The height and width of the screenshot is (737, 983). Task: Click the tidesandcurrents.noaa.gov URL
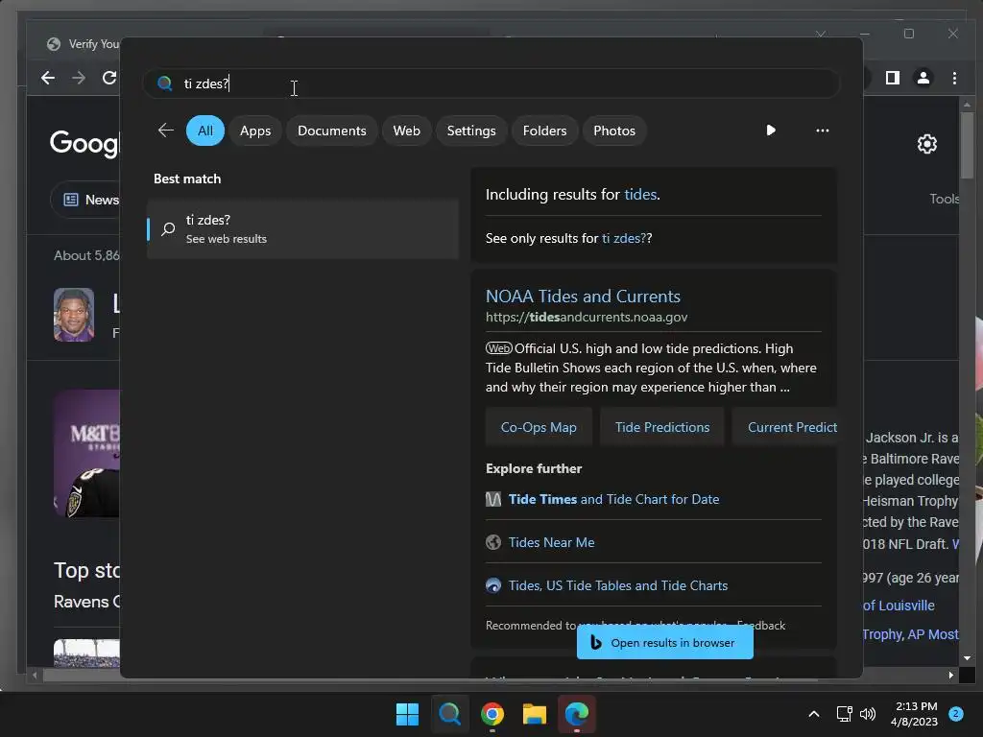(x=587, y=317)
